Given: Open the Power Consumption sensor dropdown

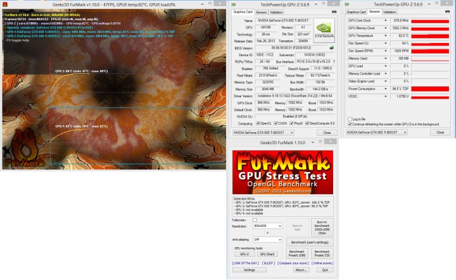Looking at the screenshot, I should [385, 88].
